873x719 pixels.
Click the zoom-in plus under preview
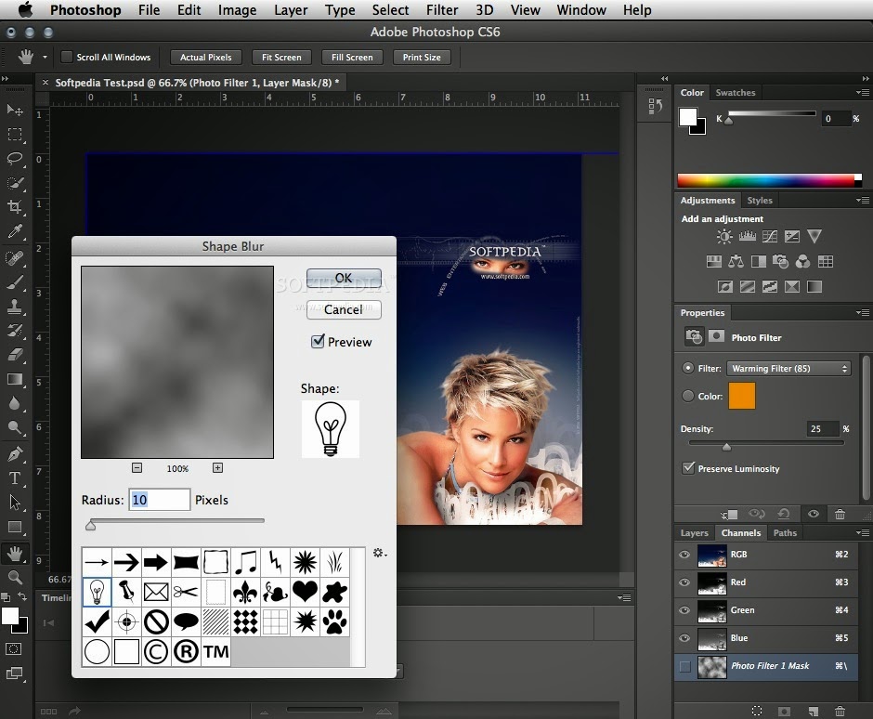[217, 468]
